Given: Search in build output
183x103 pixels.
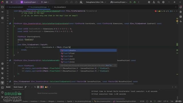Looking at the screenshot, I should (35, 87).
